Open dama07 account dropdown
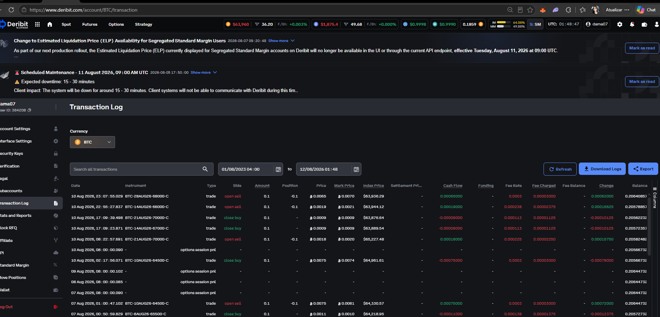The image size is (660, 317). pos(597,24)
